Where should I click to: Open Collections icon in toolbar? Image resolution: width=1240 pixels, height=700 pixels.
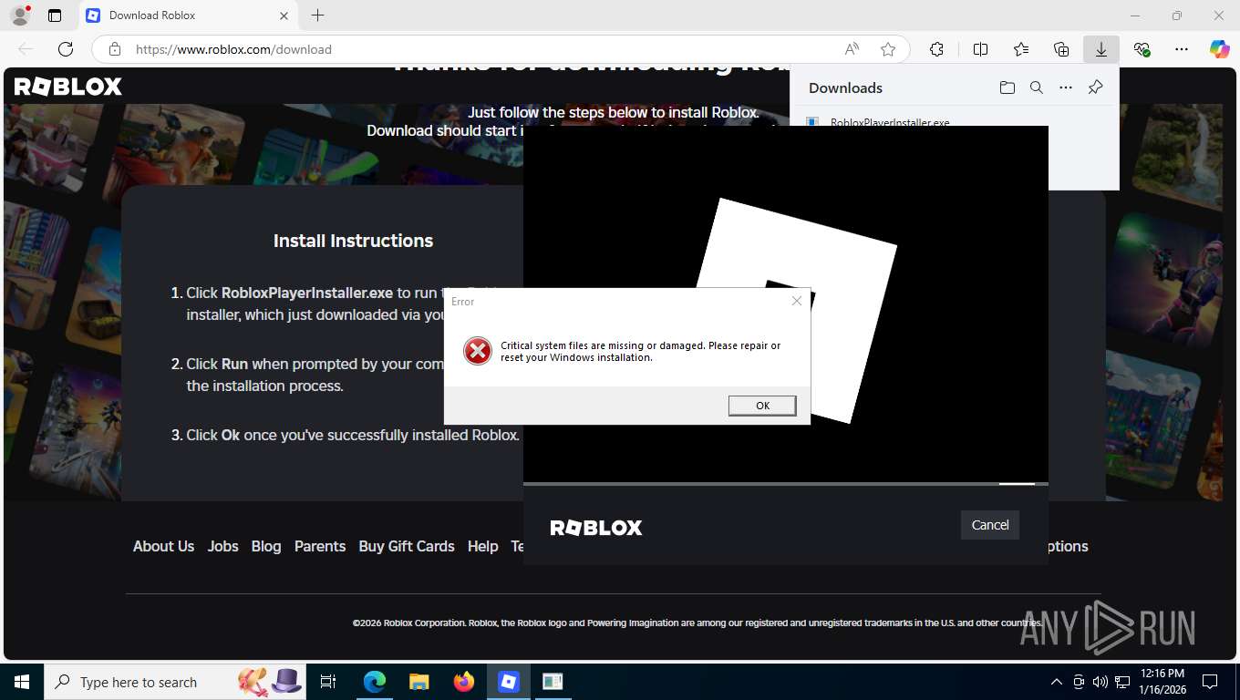(x=1061, y=49)
